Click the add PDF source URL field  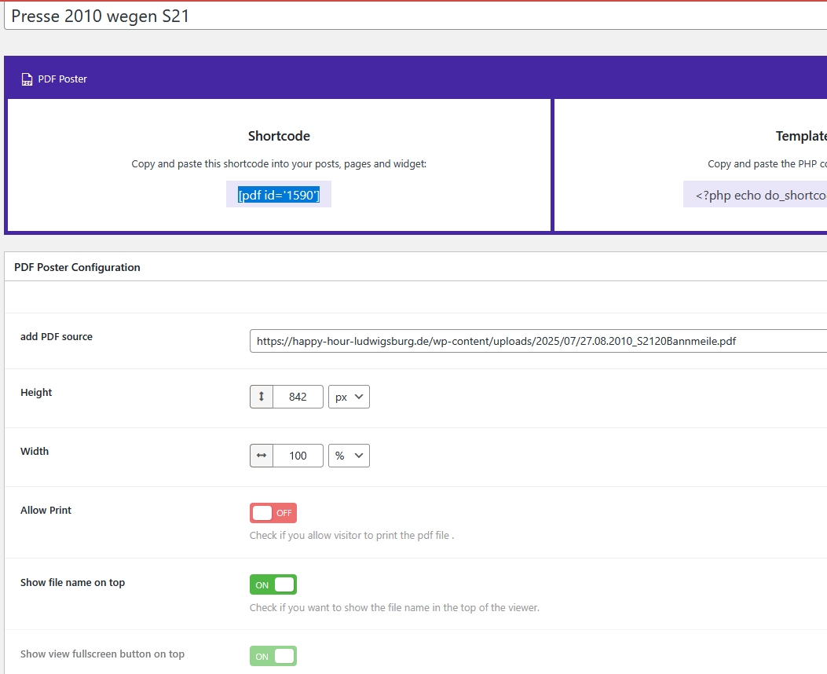539,341
